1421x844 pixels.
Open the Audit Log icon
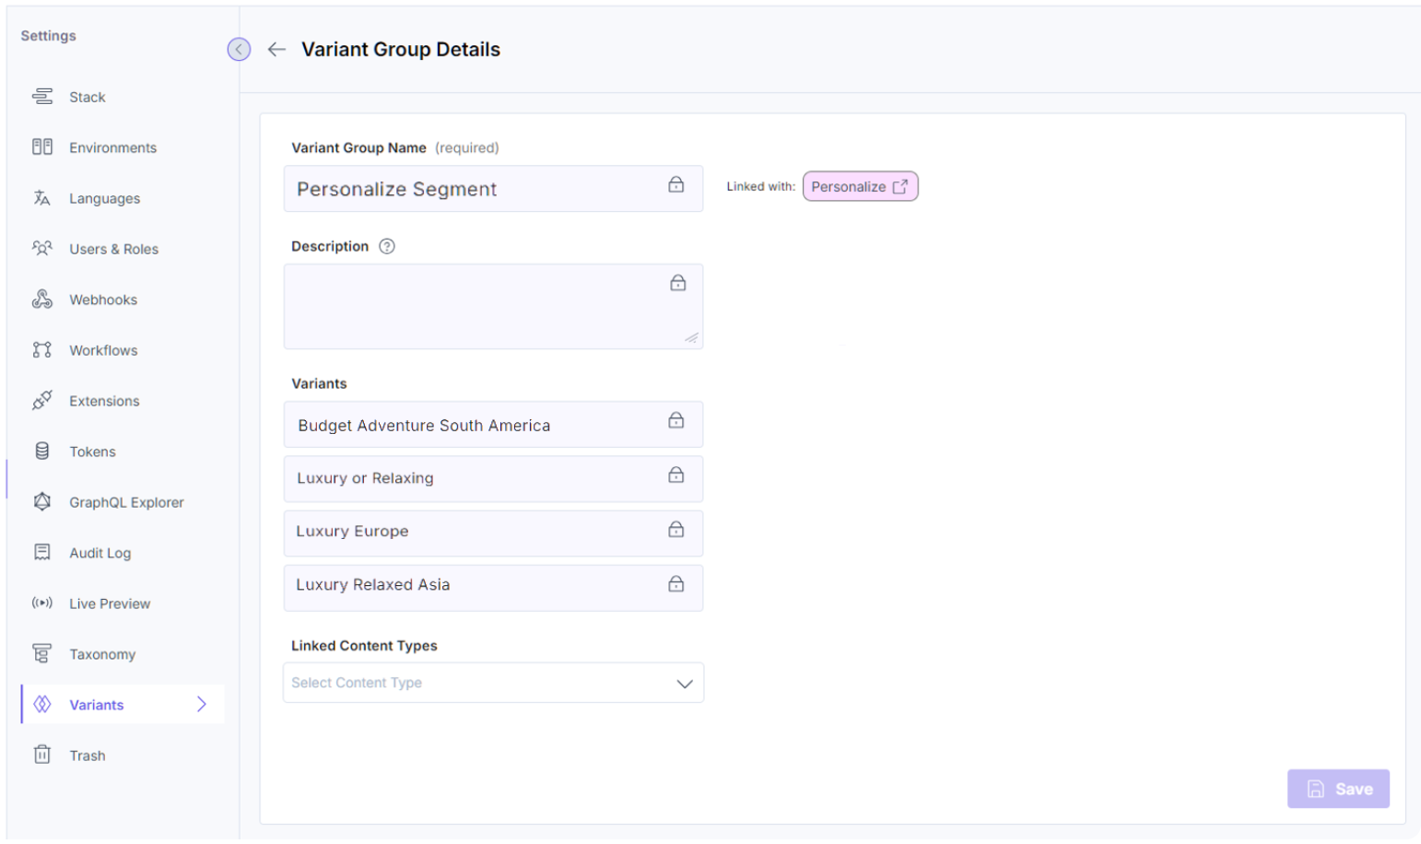click(x=42, y=553)
